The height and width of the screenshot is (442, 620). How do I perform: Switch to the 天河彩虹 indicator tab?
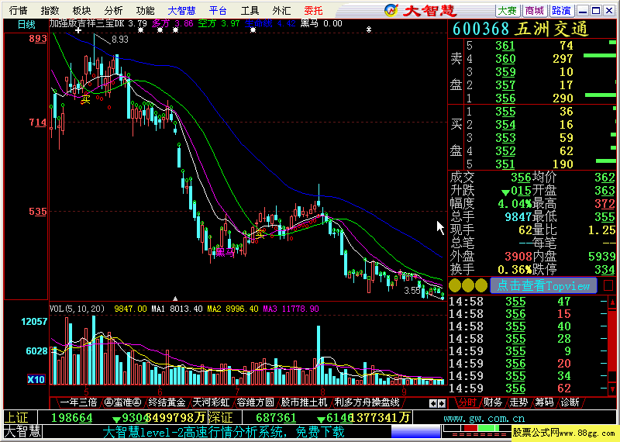[x=211, y=402]
